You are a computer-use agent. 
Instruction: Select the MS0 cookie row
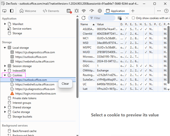click(x=124, y=43)
